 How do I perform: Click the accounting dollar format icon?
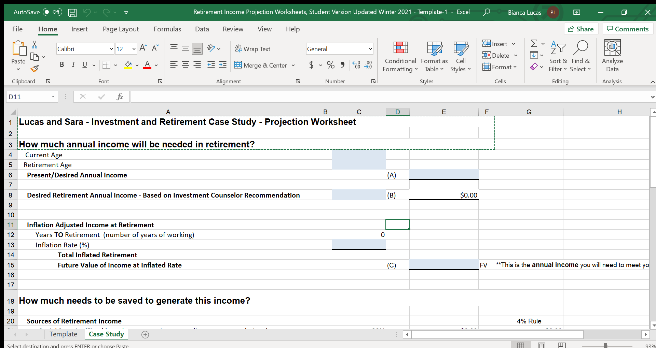coord(311,65)
